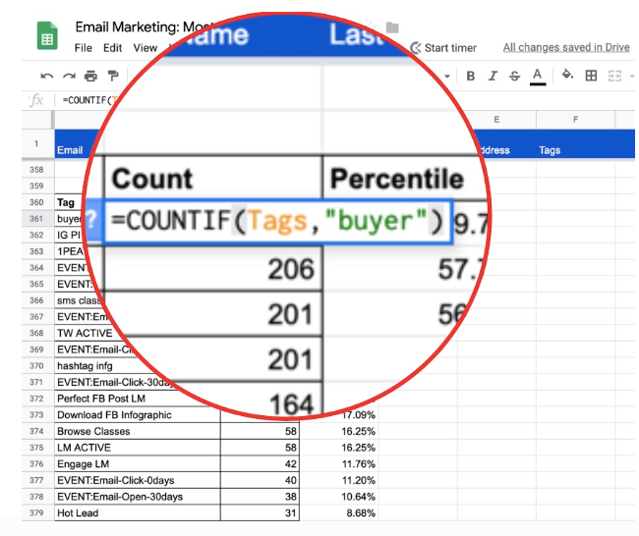
Task: Click the Start timer button
Action: [443, 48]
